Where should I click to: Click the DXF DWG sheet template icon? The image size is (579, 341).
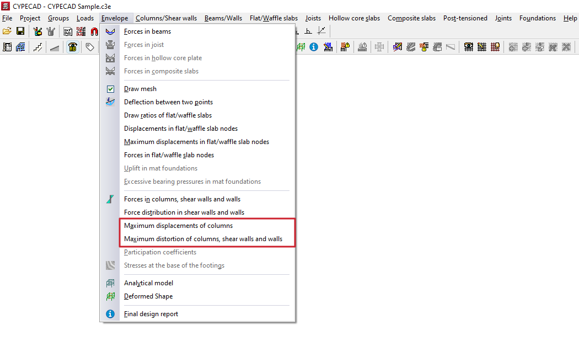[x=68, y=31]
